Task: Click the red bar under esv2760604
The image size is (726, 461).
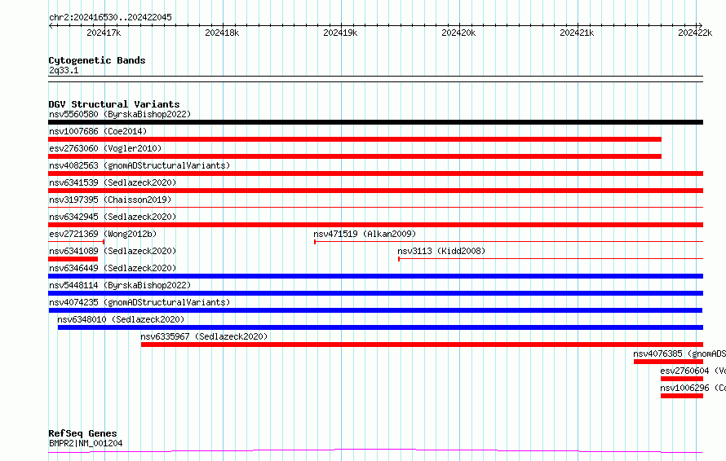Action: pos(682,379)
